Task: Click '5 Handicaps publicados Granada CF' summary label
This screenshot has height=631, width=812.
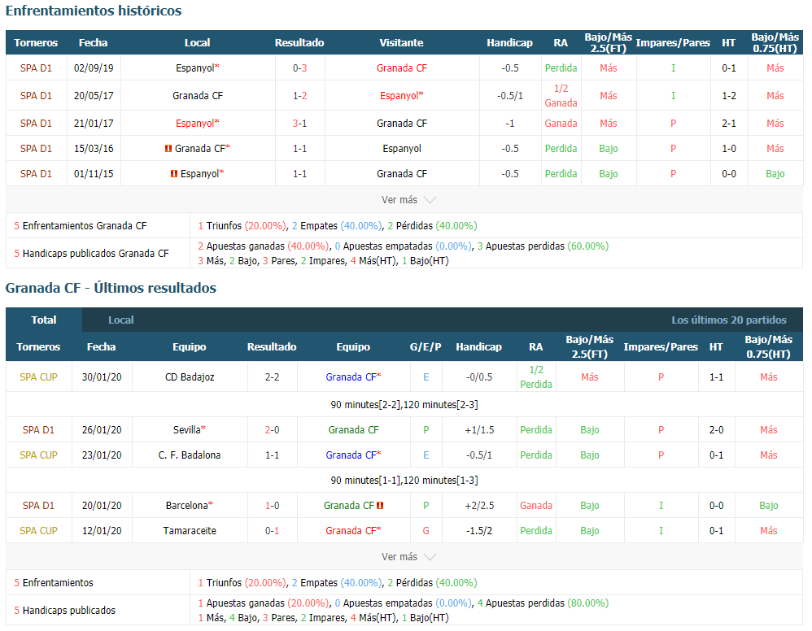Action: click(91, 254)
